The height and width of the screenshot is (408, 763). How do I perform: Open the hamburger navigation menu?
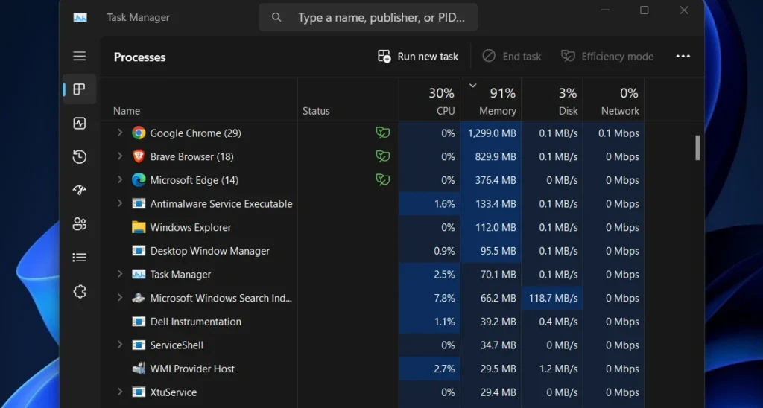(x=80, y=56)
